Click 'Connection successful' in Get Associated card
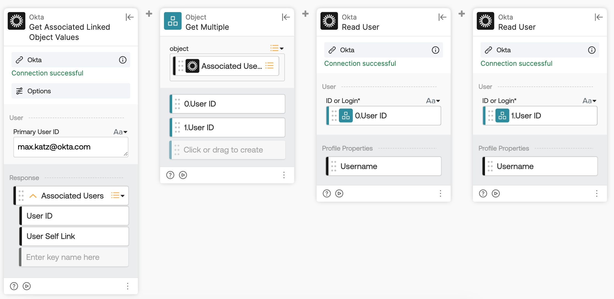The image size is (614, 299). click(47, 73)
